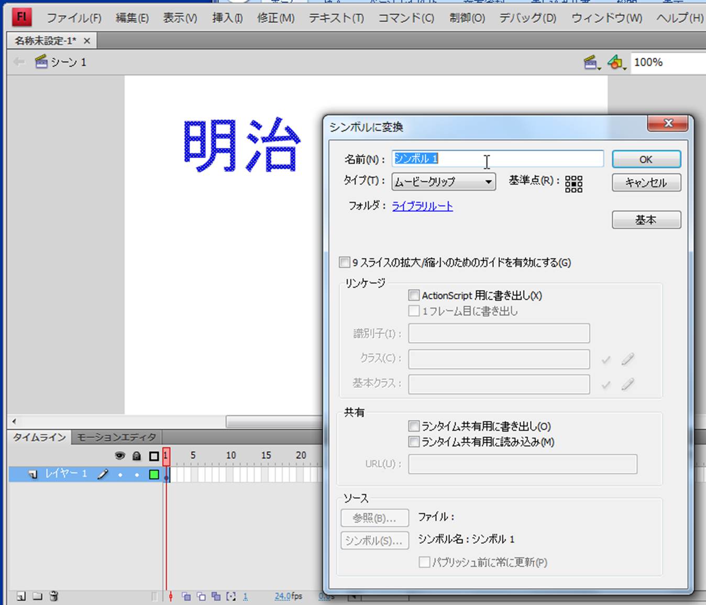Delete layer using the trash can icon
This screenshot has height=605, width=706.
(x=53, y=596)
